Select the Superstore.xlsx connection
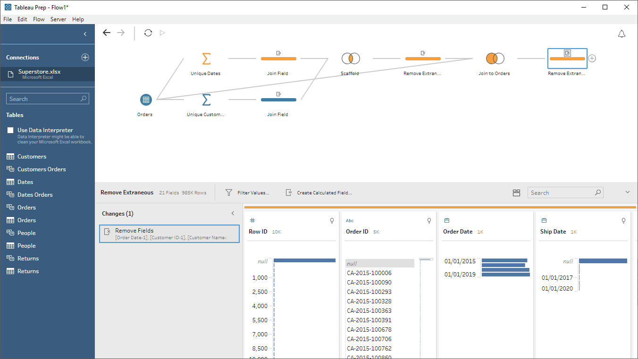This screenshot has width=638, height=359. [x=47, y=74]
